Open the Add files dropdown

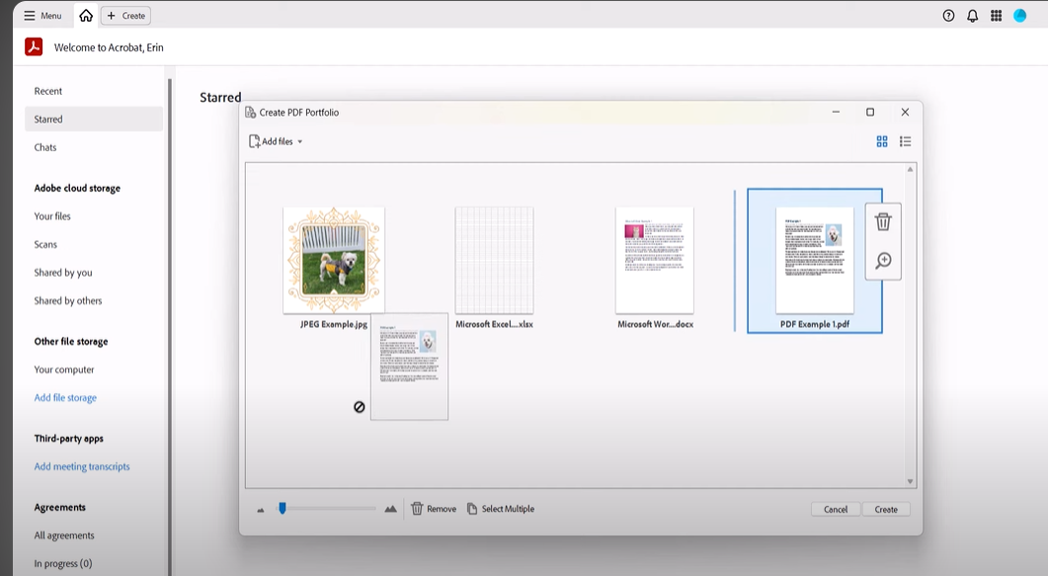275,141
